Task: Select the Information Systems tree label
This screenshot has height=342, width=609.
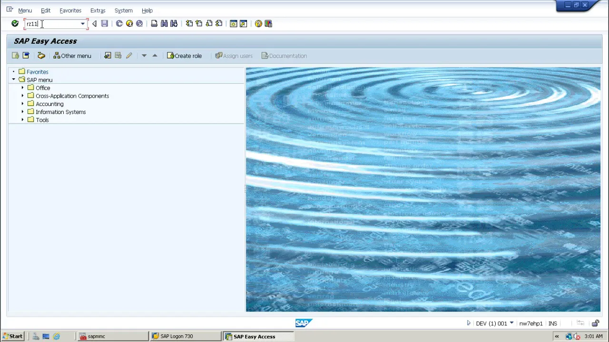Action: pos(61,112)
